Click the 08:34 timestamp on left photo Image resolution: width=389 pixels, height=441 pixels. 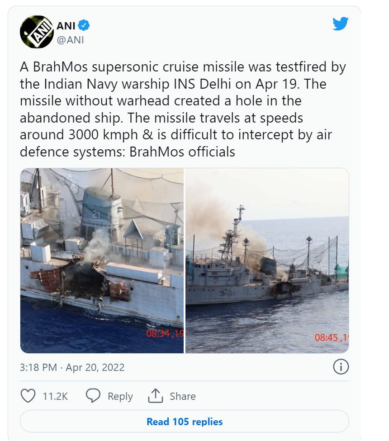coord(165,333)
